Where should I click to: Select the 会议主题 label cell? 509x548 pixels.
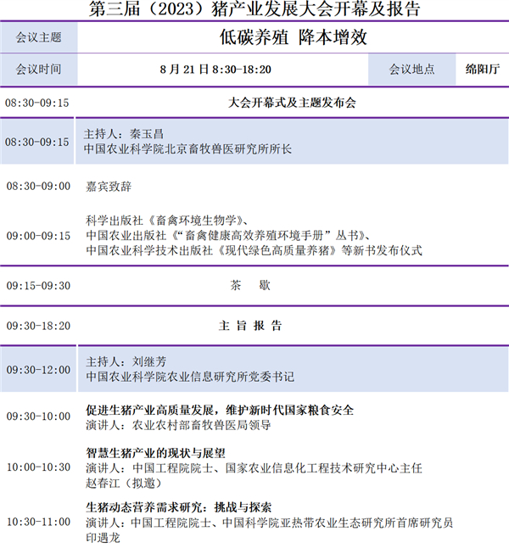pos(39,38)
